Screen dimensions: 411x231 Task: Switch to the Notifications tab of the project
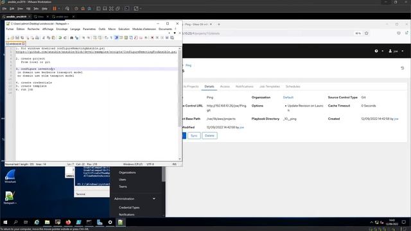pos(244,87)
